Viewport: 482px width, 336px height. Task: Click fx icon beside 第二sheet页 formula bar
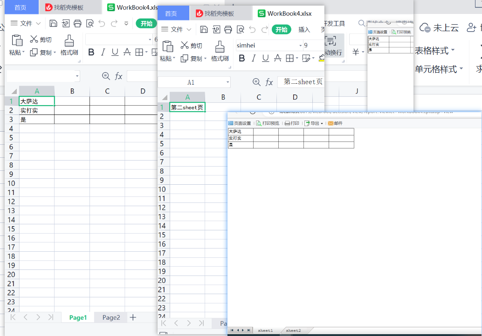pyautogui.click(x=269, y=82)
